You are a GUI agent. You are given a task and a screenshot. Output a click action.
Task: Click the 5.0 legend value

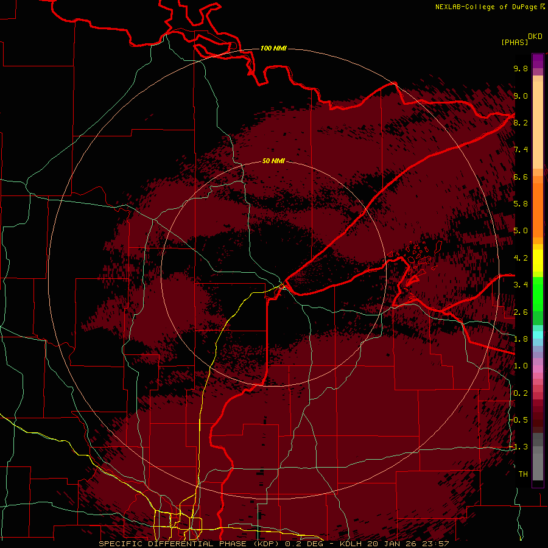521,231
